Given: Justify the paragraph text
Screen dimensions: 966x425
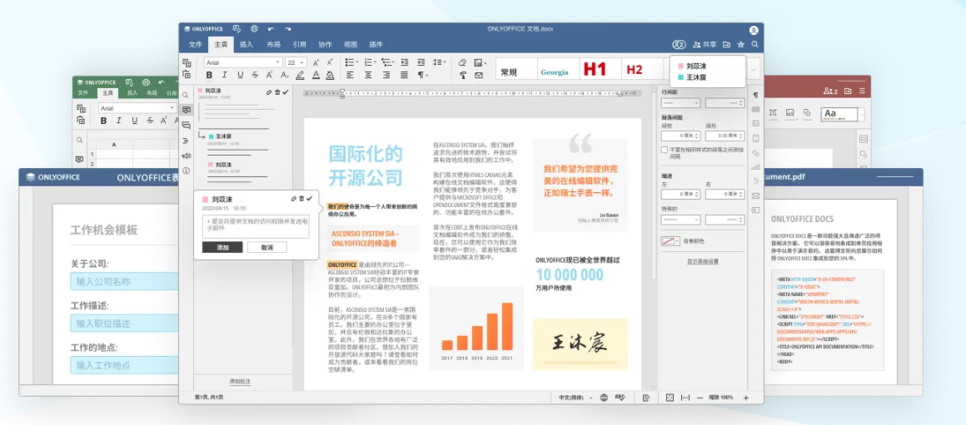Looking at the screenshot, I should (x=404, y=75).
